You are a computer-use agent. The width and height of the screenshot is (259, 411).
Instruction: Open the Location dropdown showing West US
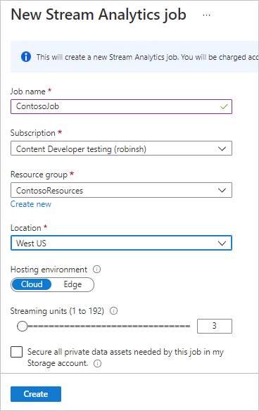(x=121, y=243)
